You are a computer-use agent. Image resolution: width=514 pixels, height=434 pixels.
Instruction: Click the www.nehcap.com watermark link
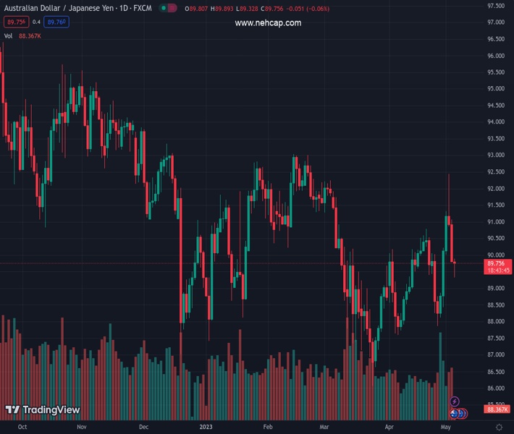[268, 23]
